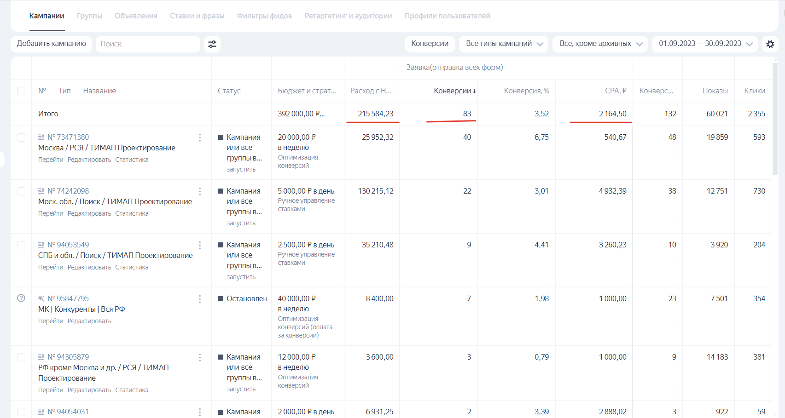Expand the 'Все, кроме архивных' dropdown
The height and width of the screenshot is (418, 785).
[x=600, y=44]
